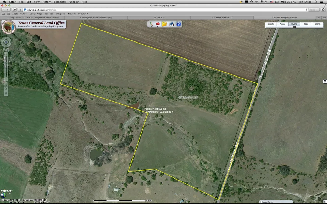Click the yellow folder icon in map toolbar
The width and height of the screenshot is (327, 204).
(x=164, y=24)
